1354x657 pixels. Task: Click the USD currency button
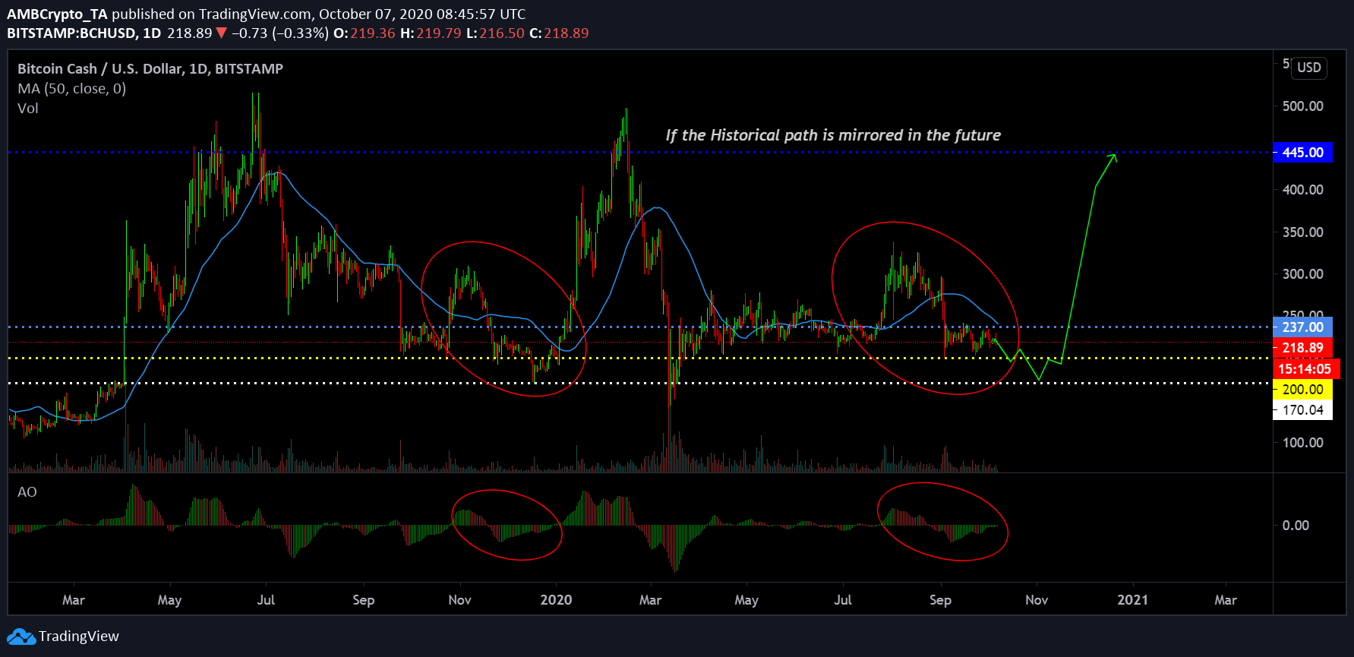[1309, 68]
